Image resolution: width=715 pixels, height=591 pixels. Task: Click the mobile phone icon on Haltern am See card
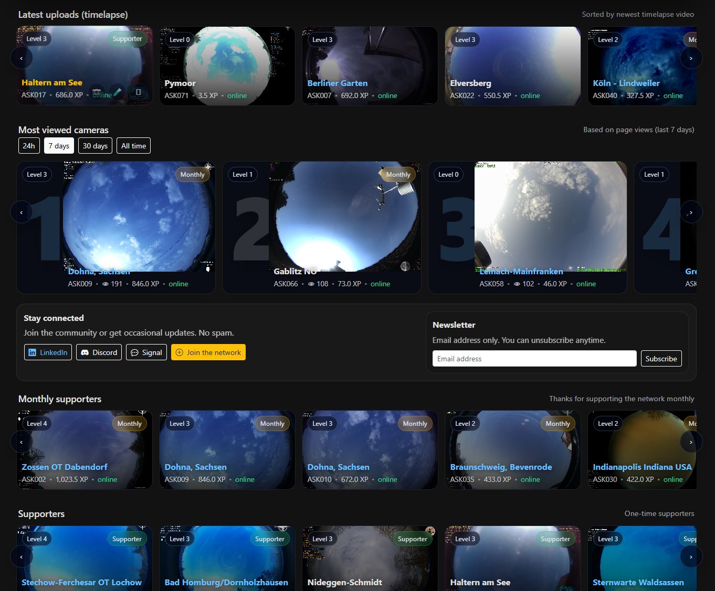pos(138,92)
